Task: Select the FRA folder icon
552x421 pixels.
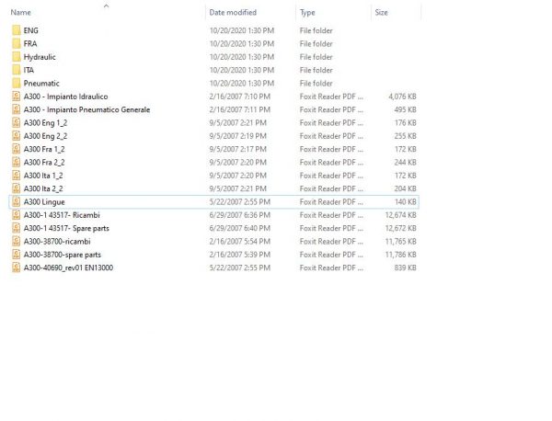Action: [x=17, y=43]
